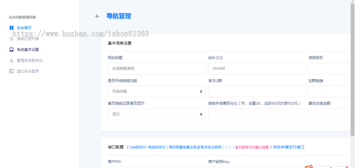Click the 官方获取代付接口信息 link
355x168 pixels.
252,147
